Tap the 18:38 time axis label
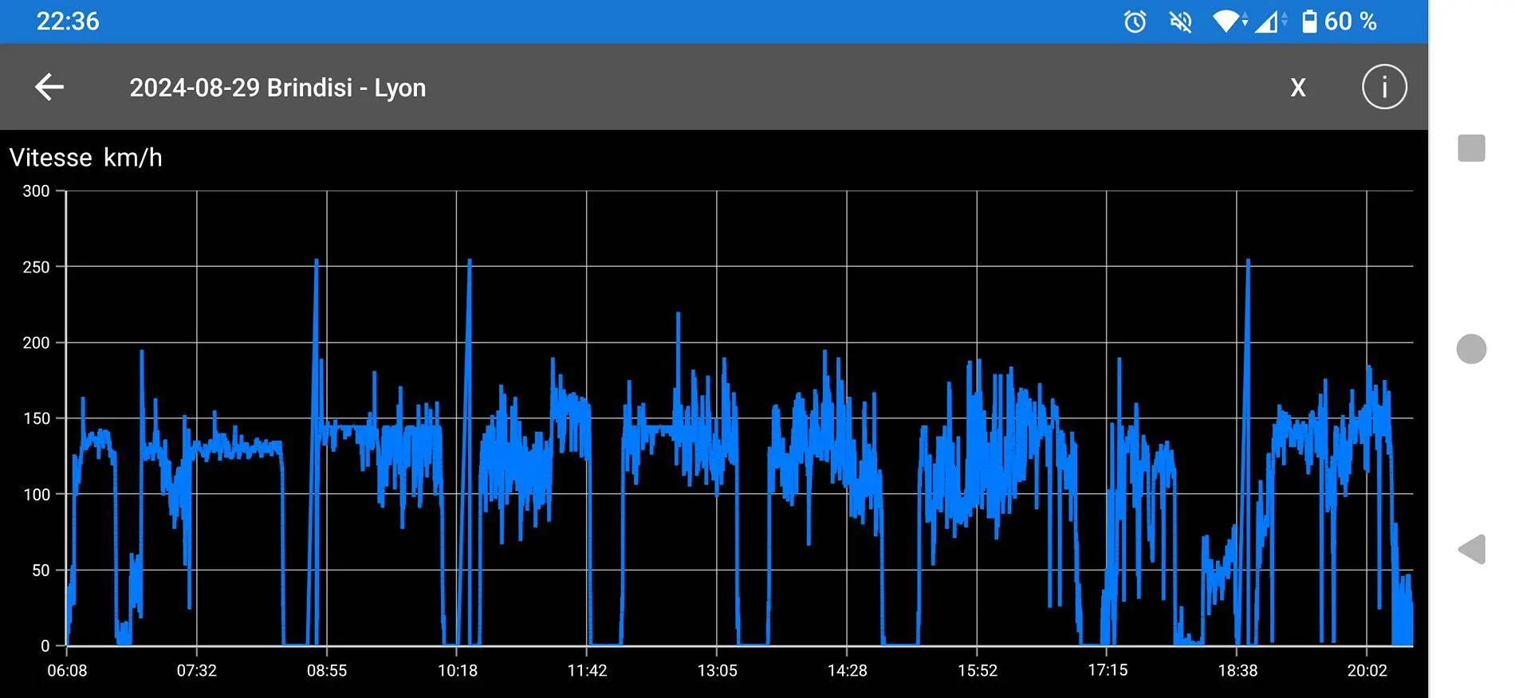The image size is (1515, 698). (1238, 671)
